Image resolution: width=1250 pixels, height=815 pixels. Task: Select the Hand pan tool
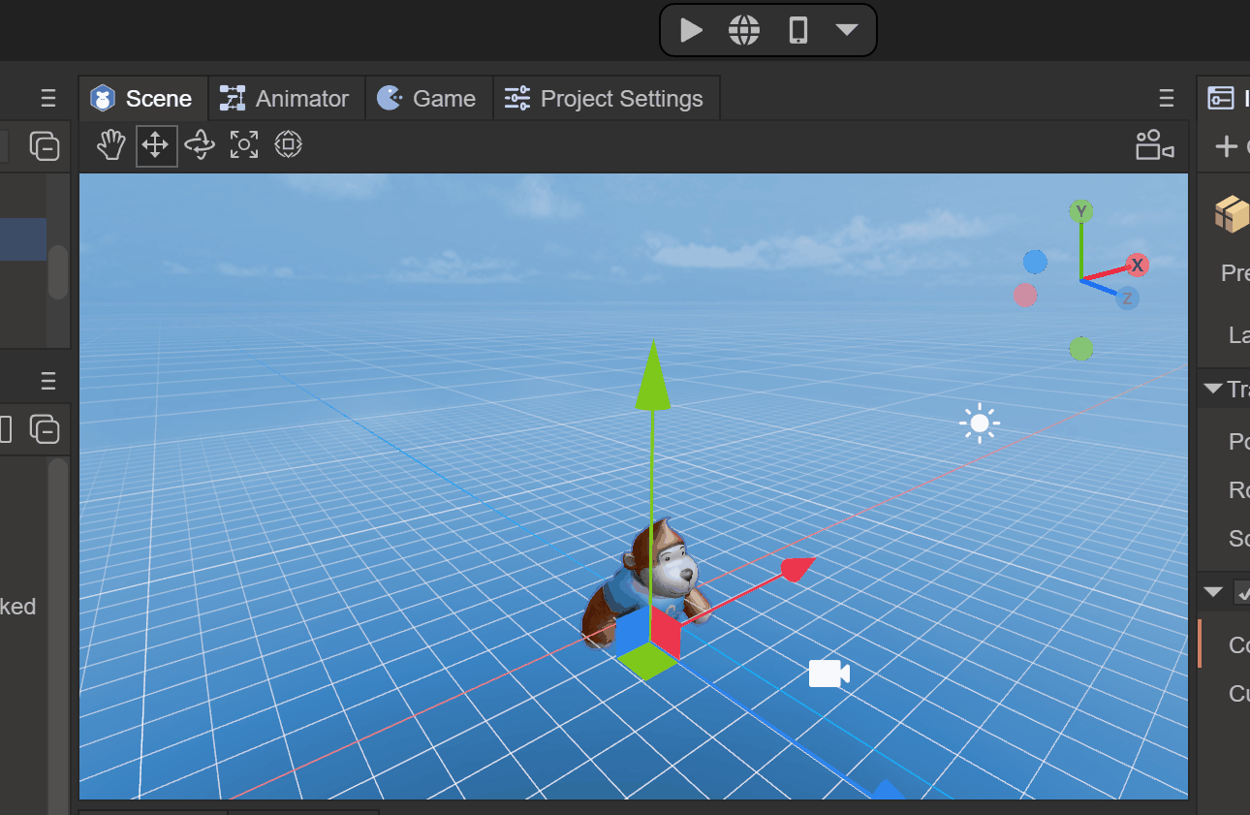click(111, 145)
